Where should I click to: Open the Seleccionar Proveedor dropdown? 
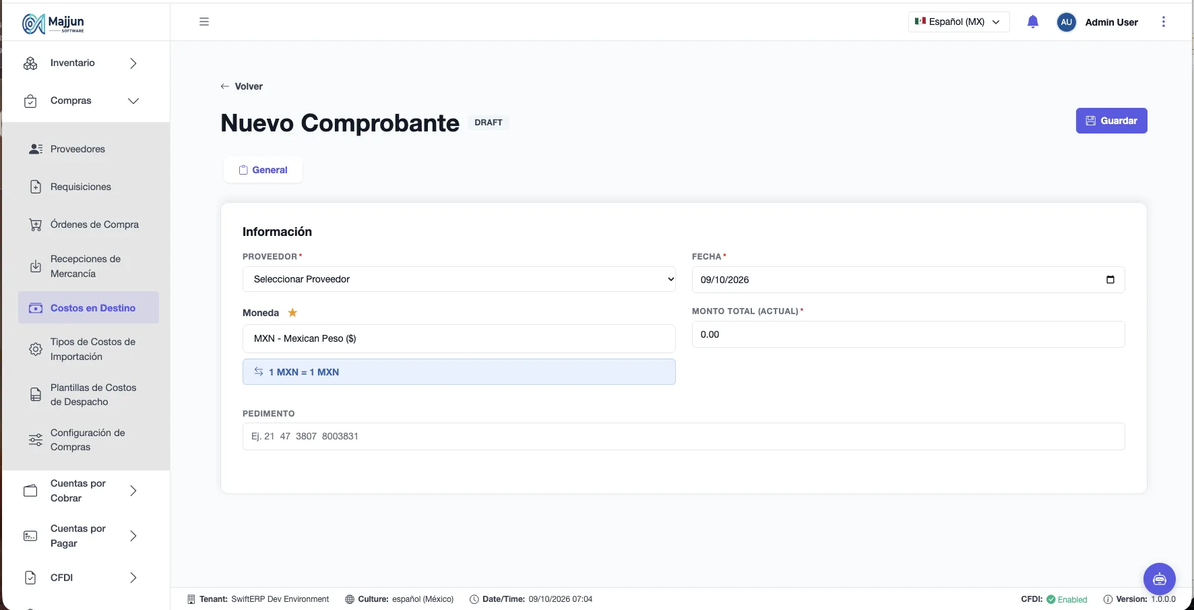pos(459,279)
